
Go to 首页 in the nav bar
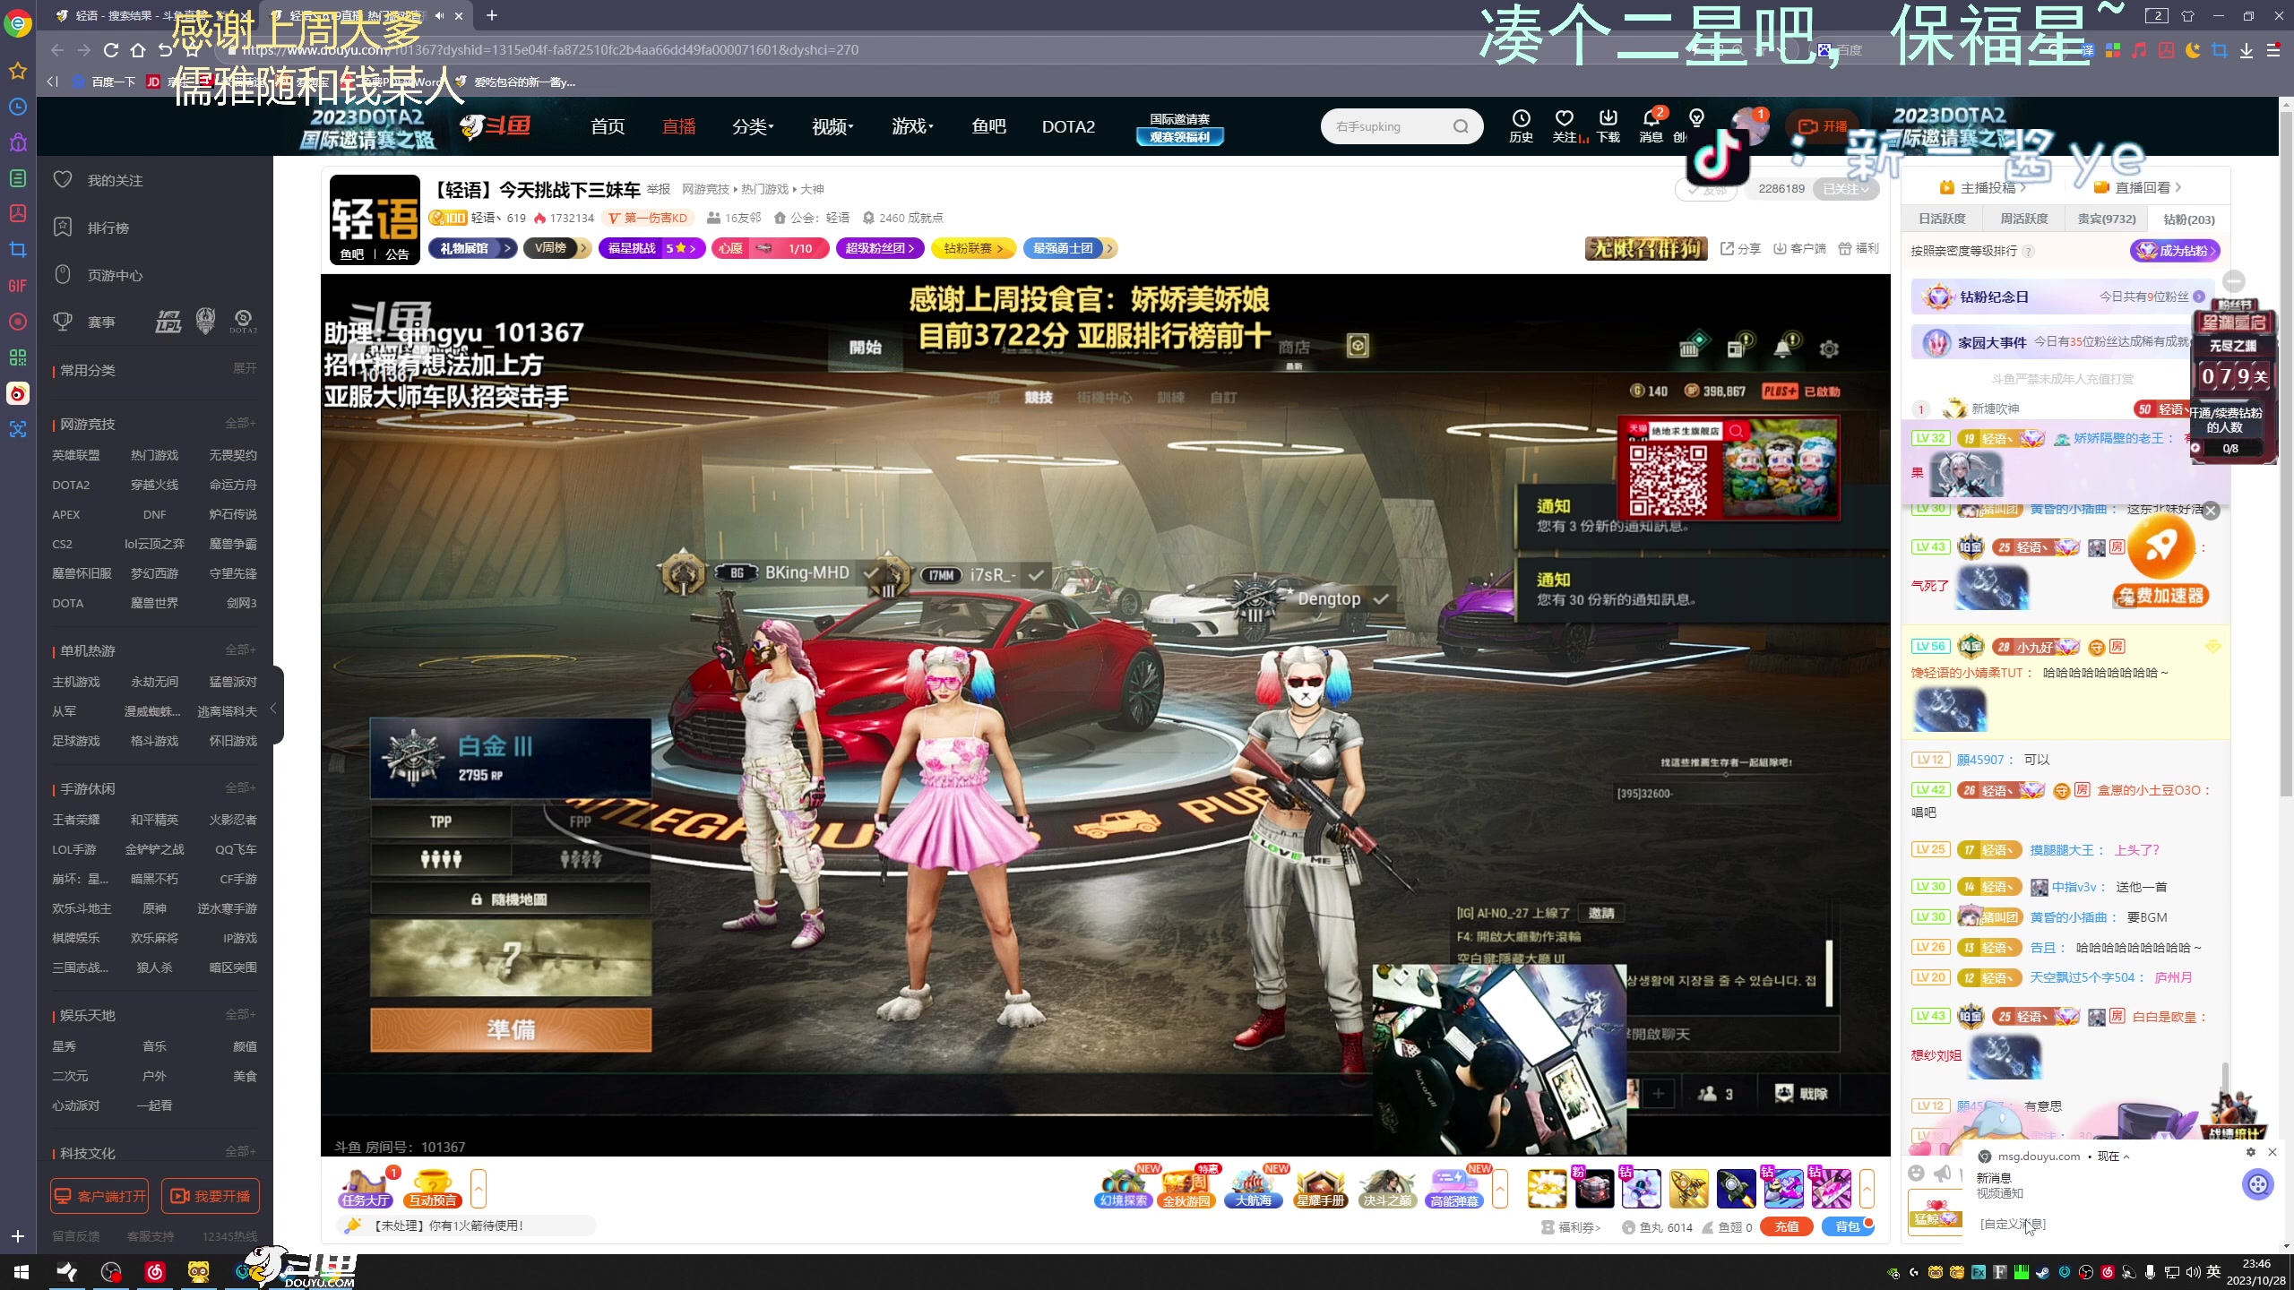pos(608,126)
